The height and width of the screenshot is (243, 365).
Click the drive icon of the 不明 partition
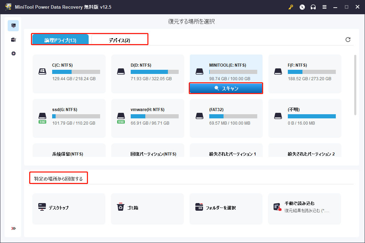[x=278, y=116]
